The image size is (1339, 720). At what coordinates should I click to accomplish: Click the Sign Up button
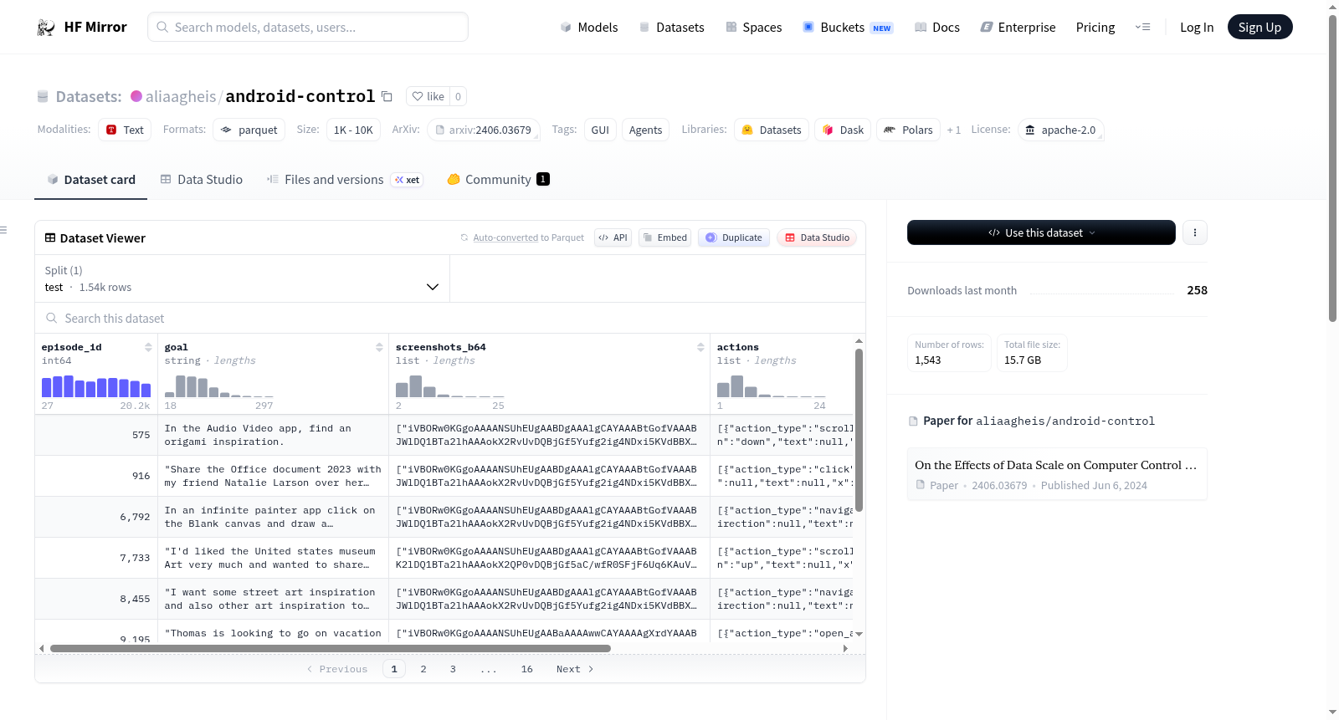tap(1259, 27)
